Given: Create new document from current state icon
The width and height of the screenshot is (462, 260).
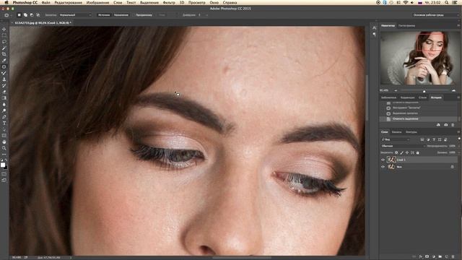Looking at the screenshot, I should coord(438,125).
